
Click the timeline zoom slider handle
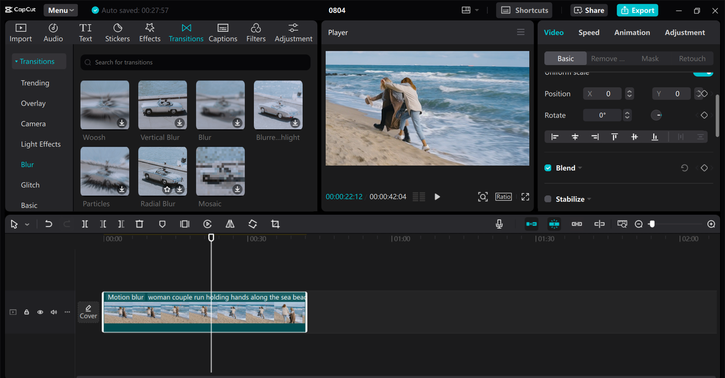pos(652,224)
